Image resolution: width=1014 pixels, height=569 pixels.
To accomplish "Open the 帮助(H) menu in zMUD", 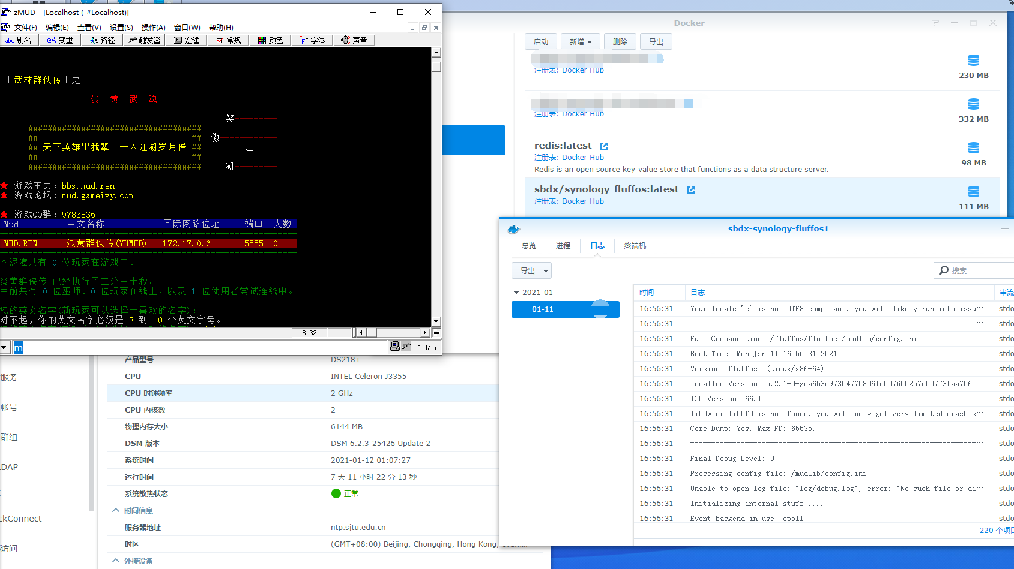I will tap(221, 28).
